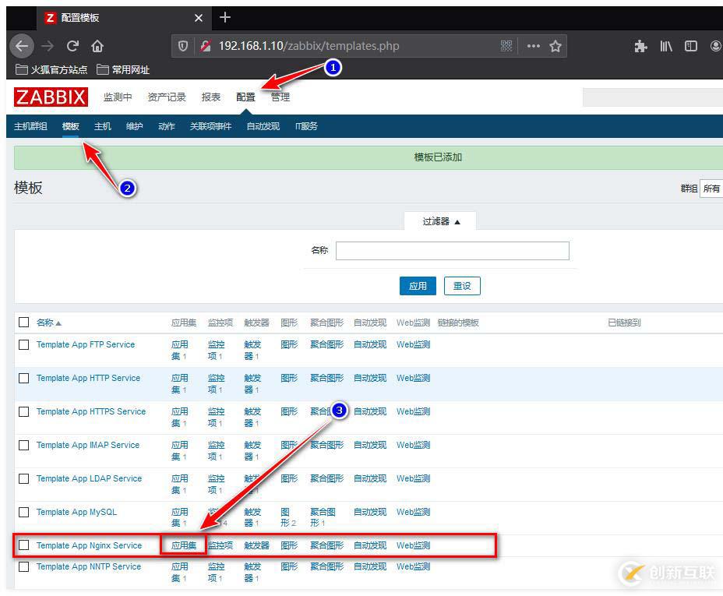Open 应用集 for Template App Nginx Service

184,545
